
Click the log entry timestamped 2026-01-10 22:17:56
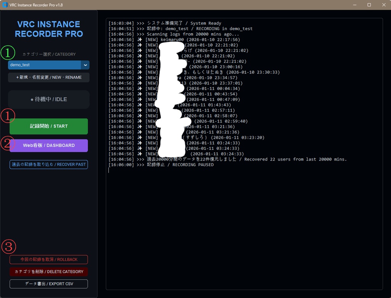(x=174, y=40)
